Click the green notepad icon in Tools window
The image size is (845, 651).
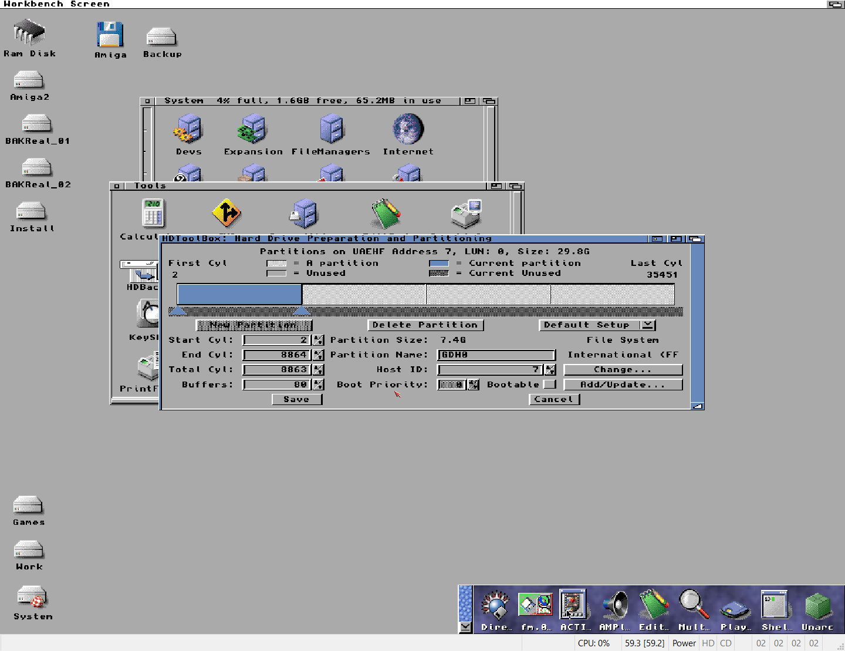386,213
